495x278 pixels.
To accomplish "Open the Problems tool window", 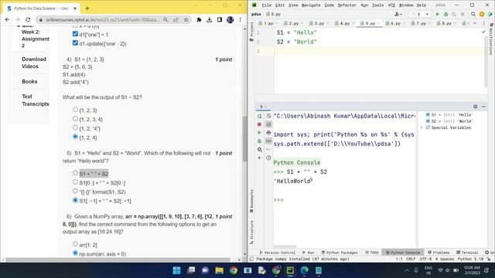I will coord(439,253).
